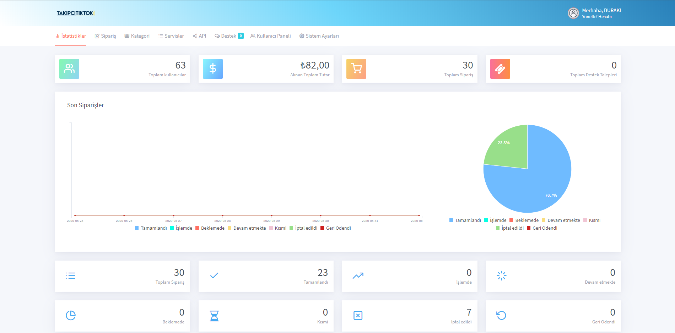The height and width of the screenshot is (333, 675).
Task: Click the pie chart icon in Beklemede card
Action: 71,315
